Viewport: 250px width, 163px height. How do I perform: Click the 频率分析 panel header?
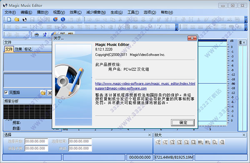27,101
